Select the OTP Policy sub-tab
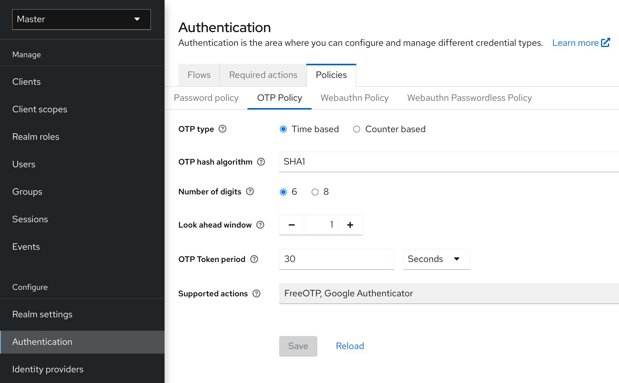This screenshot has width=619, height=383. click(280, 98)
